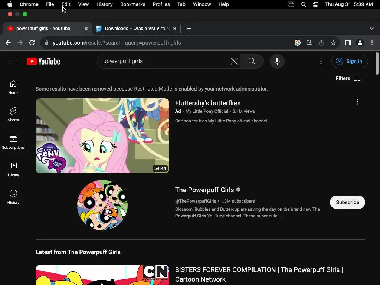Viewport: 380px width, 285px height.
Task: Open macOS Control Center
Action: click(315, 4)
